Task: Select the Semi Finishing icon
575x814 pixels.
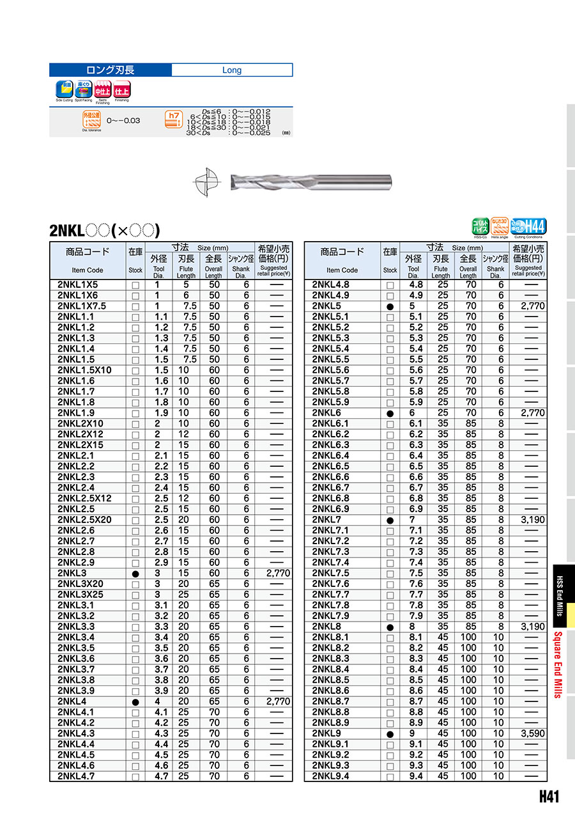Action: (102, 90)
